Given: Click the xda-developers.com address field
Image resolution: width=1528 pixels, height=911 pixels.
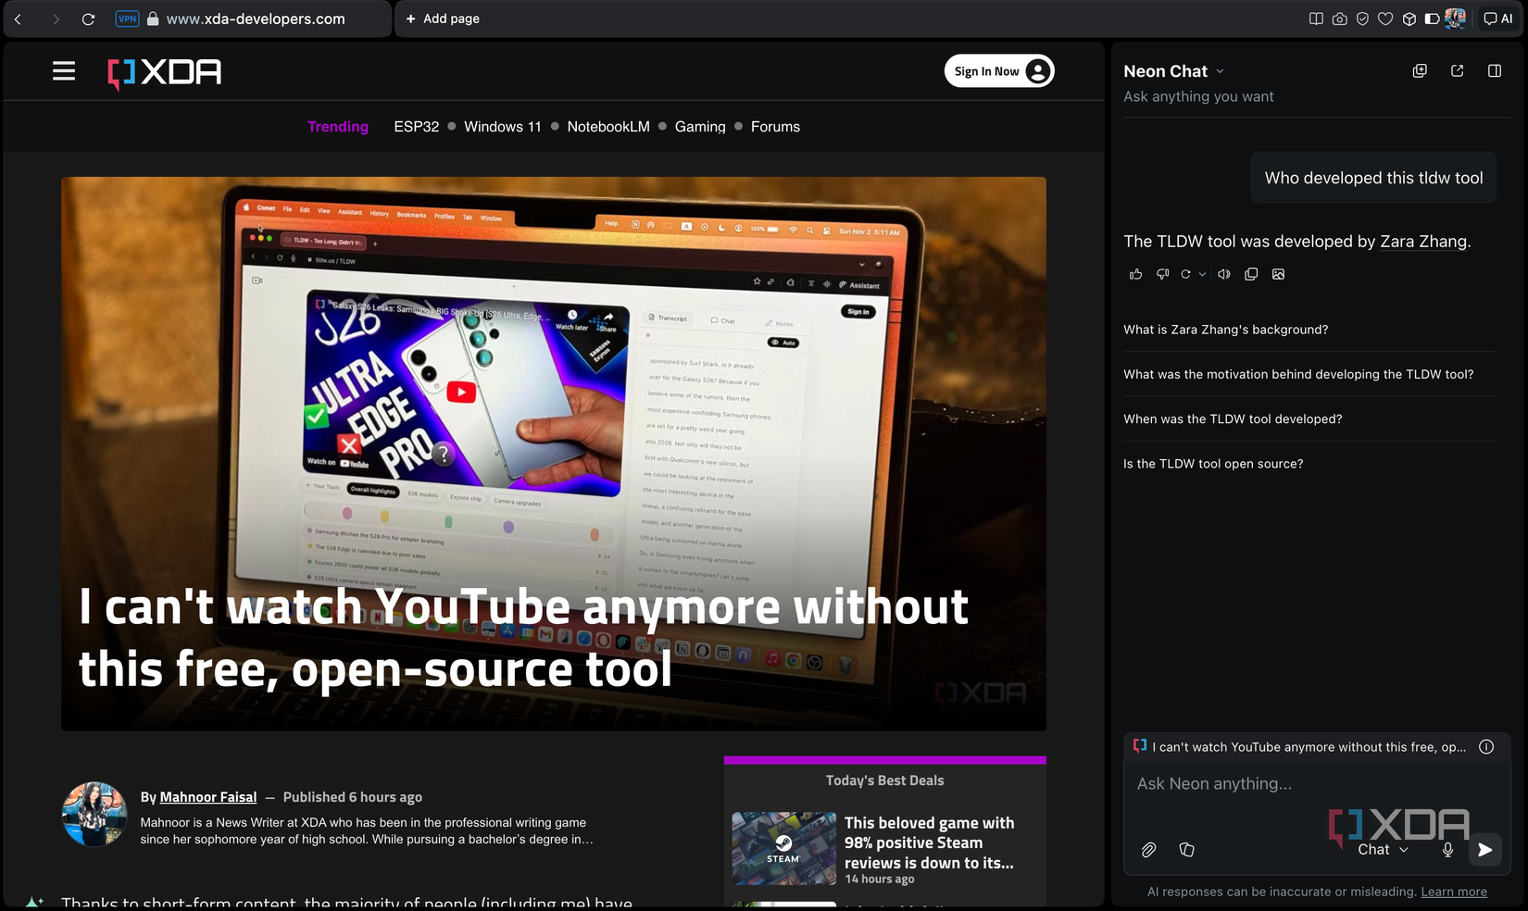Looking at the screenshot, I should (256, 19).
